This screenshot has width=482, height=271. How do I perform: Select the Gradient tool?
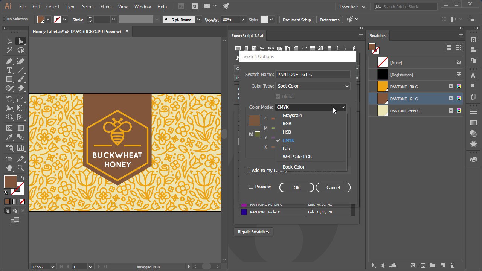(x=21, y=128)
